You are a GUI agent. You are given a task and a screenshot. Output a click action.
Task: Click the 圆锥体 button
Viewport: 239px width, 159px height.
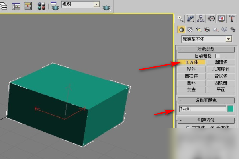tap(221, 62)
